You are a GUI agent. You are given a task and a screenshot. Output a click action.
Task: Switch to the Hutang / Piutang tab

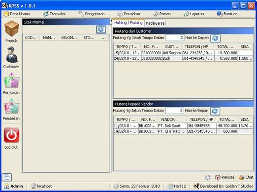pos(128,23)
